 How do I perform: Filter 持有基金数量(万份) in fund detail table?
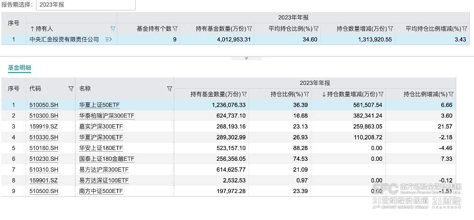pos(244,94)
